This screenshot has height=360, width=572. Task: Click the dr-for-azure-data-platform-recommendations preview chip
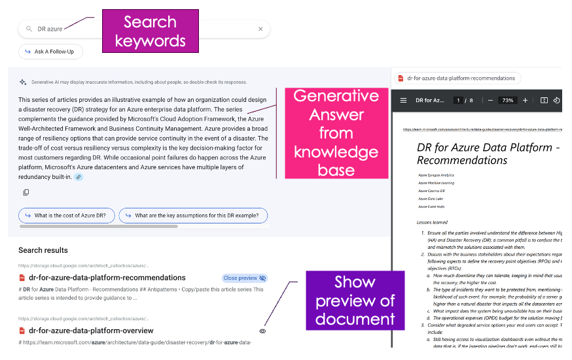[x=457, y=78]
